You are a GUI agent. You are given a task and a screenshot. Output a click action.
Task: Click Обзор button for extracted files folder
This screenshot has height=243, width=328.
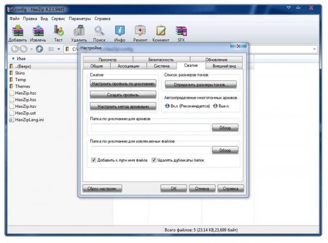tap(225, 150)
